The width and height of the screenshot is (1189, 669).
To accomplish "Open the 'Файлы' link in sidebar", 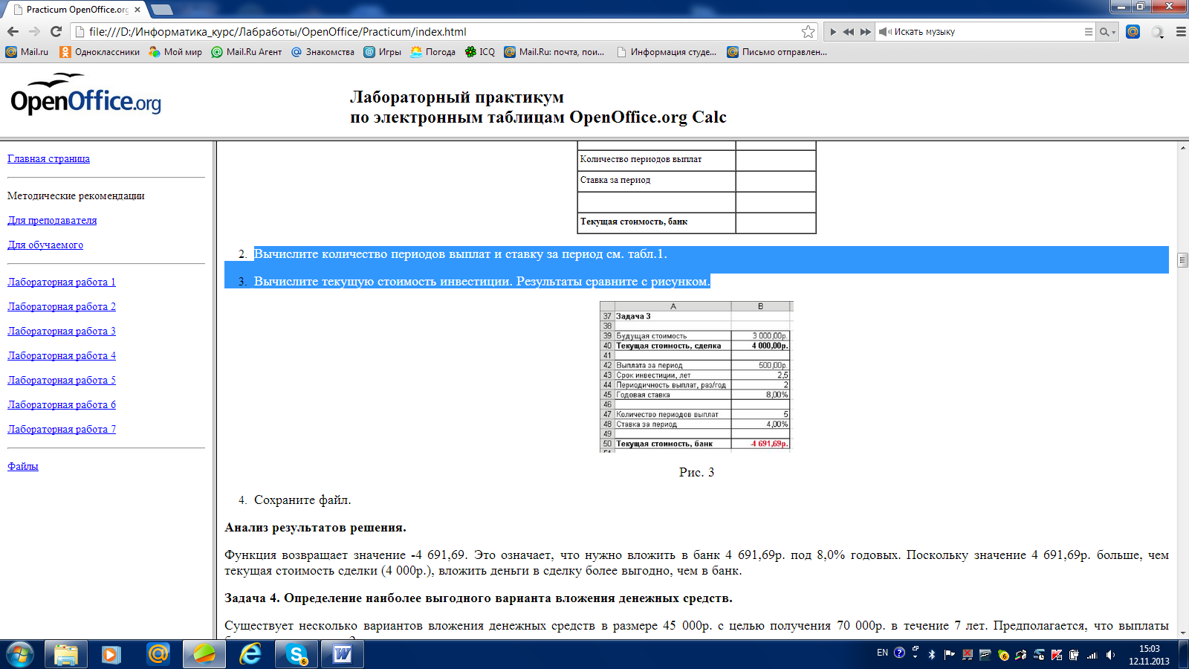I will 23,467.
